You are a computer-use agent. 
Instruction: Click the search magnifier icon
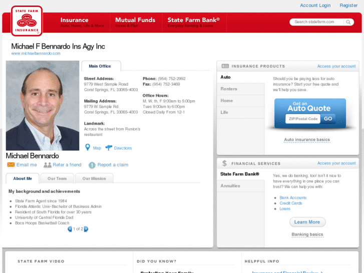pyautogui.click(x=348, y=22)
